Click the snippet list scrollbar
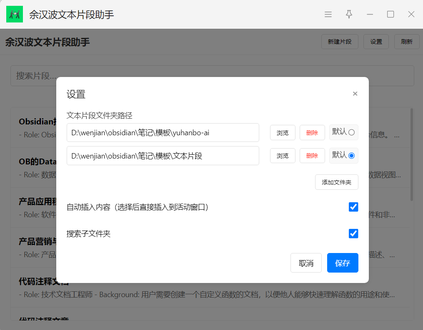 412,155
